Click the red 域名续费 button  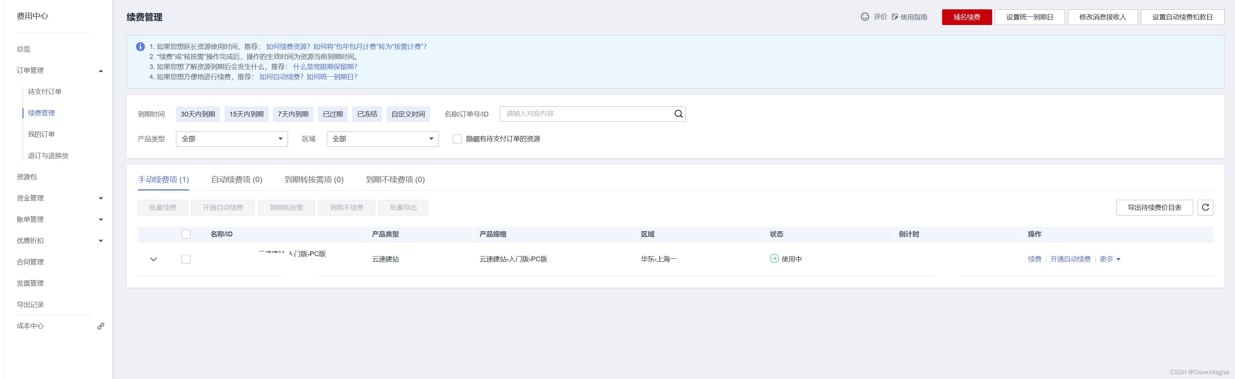click(966, 17)
